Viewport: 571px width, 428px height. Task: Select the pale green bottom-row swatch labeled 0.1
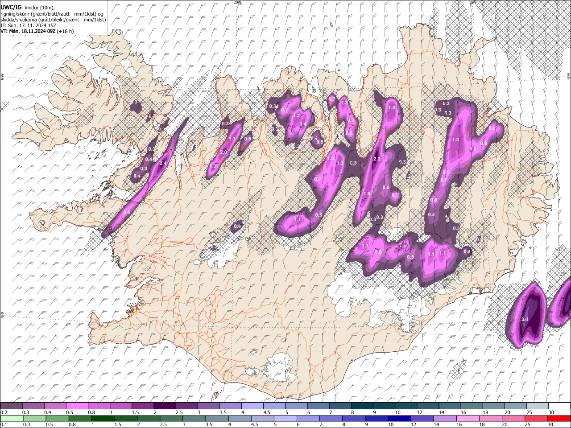click(11, 418)
